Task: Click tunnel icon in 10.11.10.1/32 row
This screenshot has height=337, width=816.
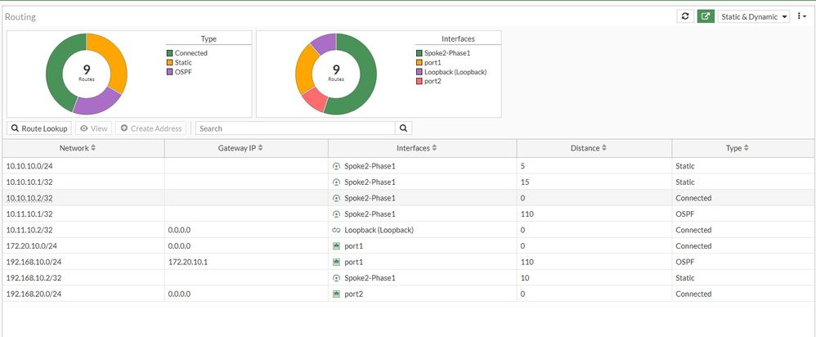Action: click(336, 214)
